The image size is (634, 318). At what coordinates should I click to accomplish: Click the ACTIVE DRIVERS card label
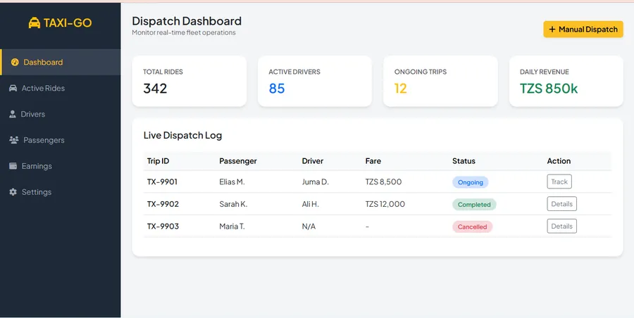[294, 72]
